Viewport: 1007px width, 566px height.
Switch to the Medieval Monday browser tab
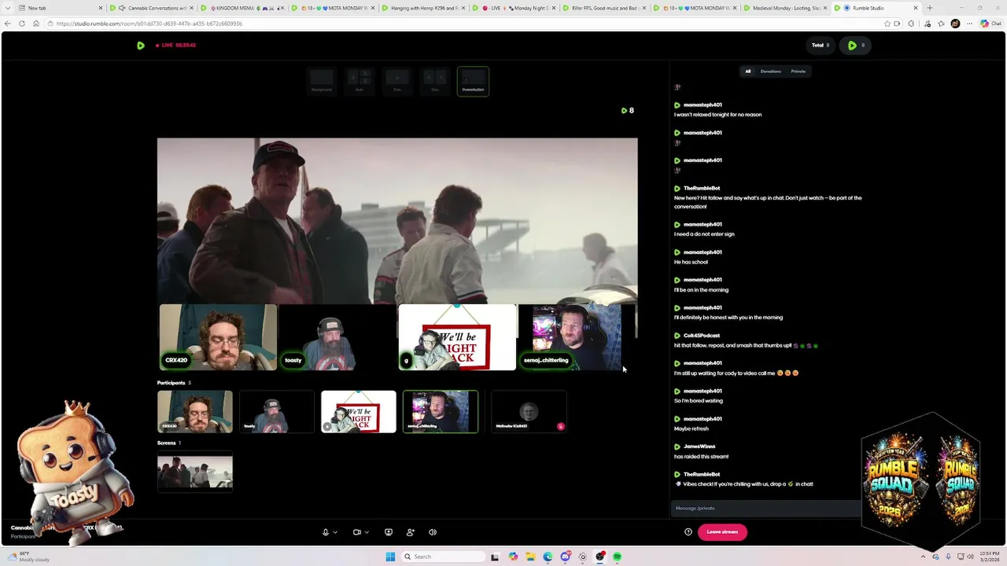(786, 8)
